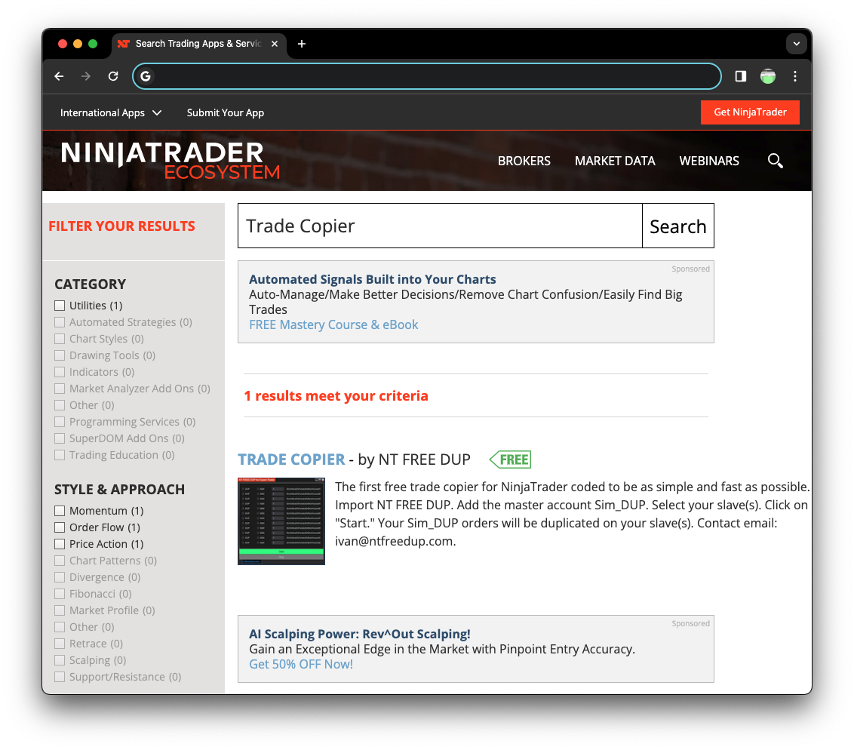Open the browser profile avatar
This screenshot has height=750, width=854.
pyautogui.click(x=768, y=76)
